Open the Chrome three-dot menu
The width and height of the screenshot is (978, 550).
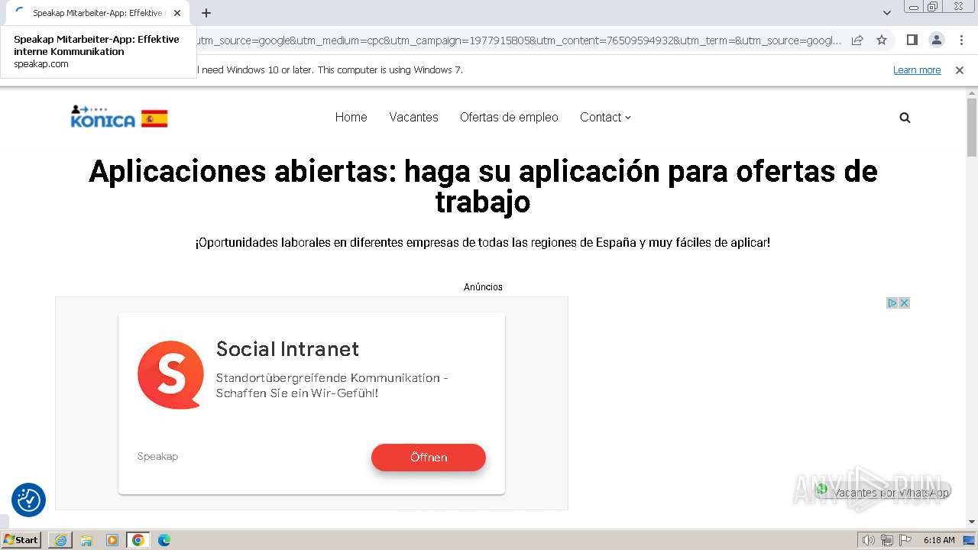point(961,40)
